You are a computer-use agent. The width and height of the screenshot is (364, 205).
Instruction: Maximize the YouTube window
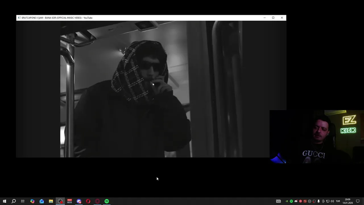(x=273, y=18)
